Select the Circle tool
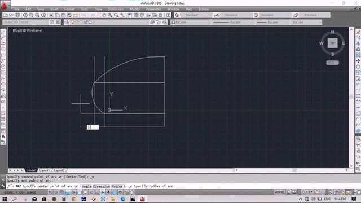This screenshot has width=361, height=203. (3, 67)
